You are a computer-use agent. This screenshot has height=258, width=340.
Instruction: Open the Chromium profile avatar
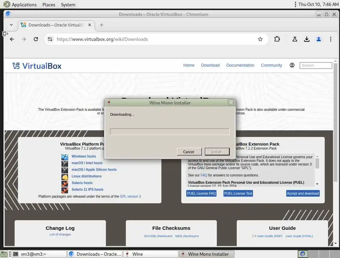pos(318,39)
